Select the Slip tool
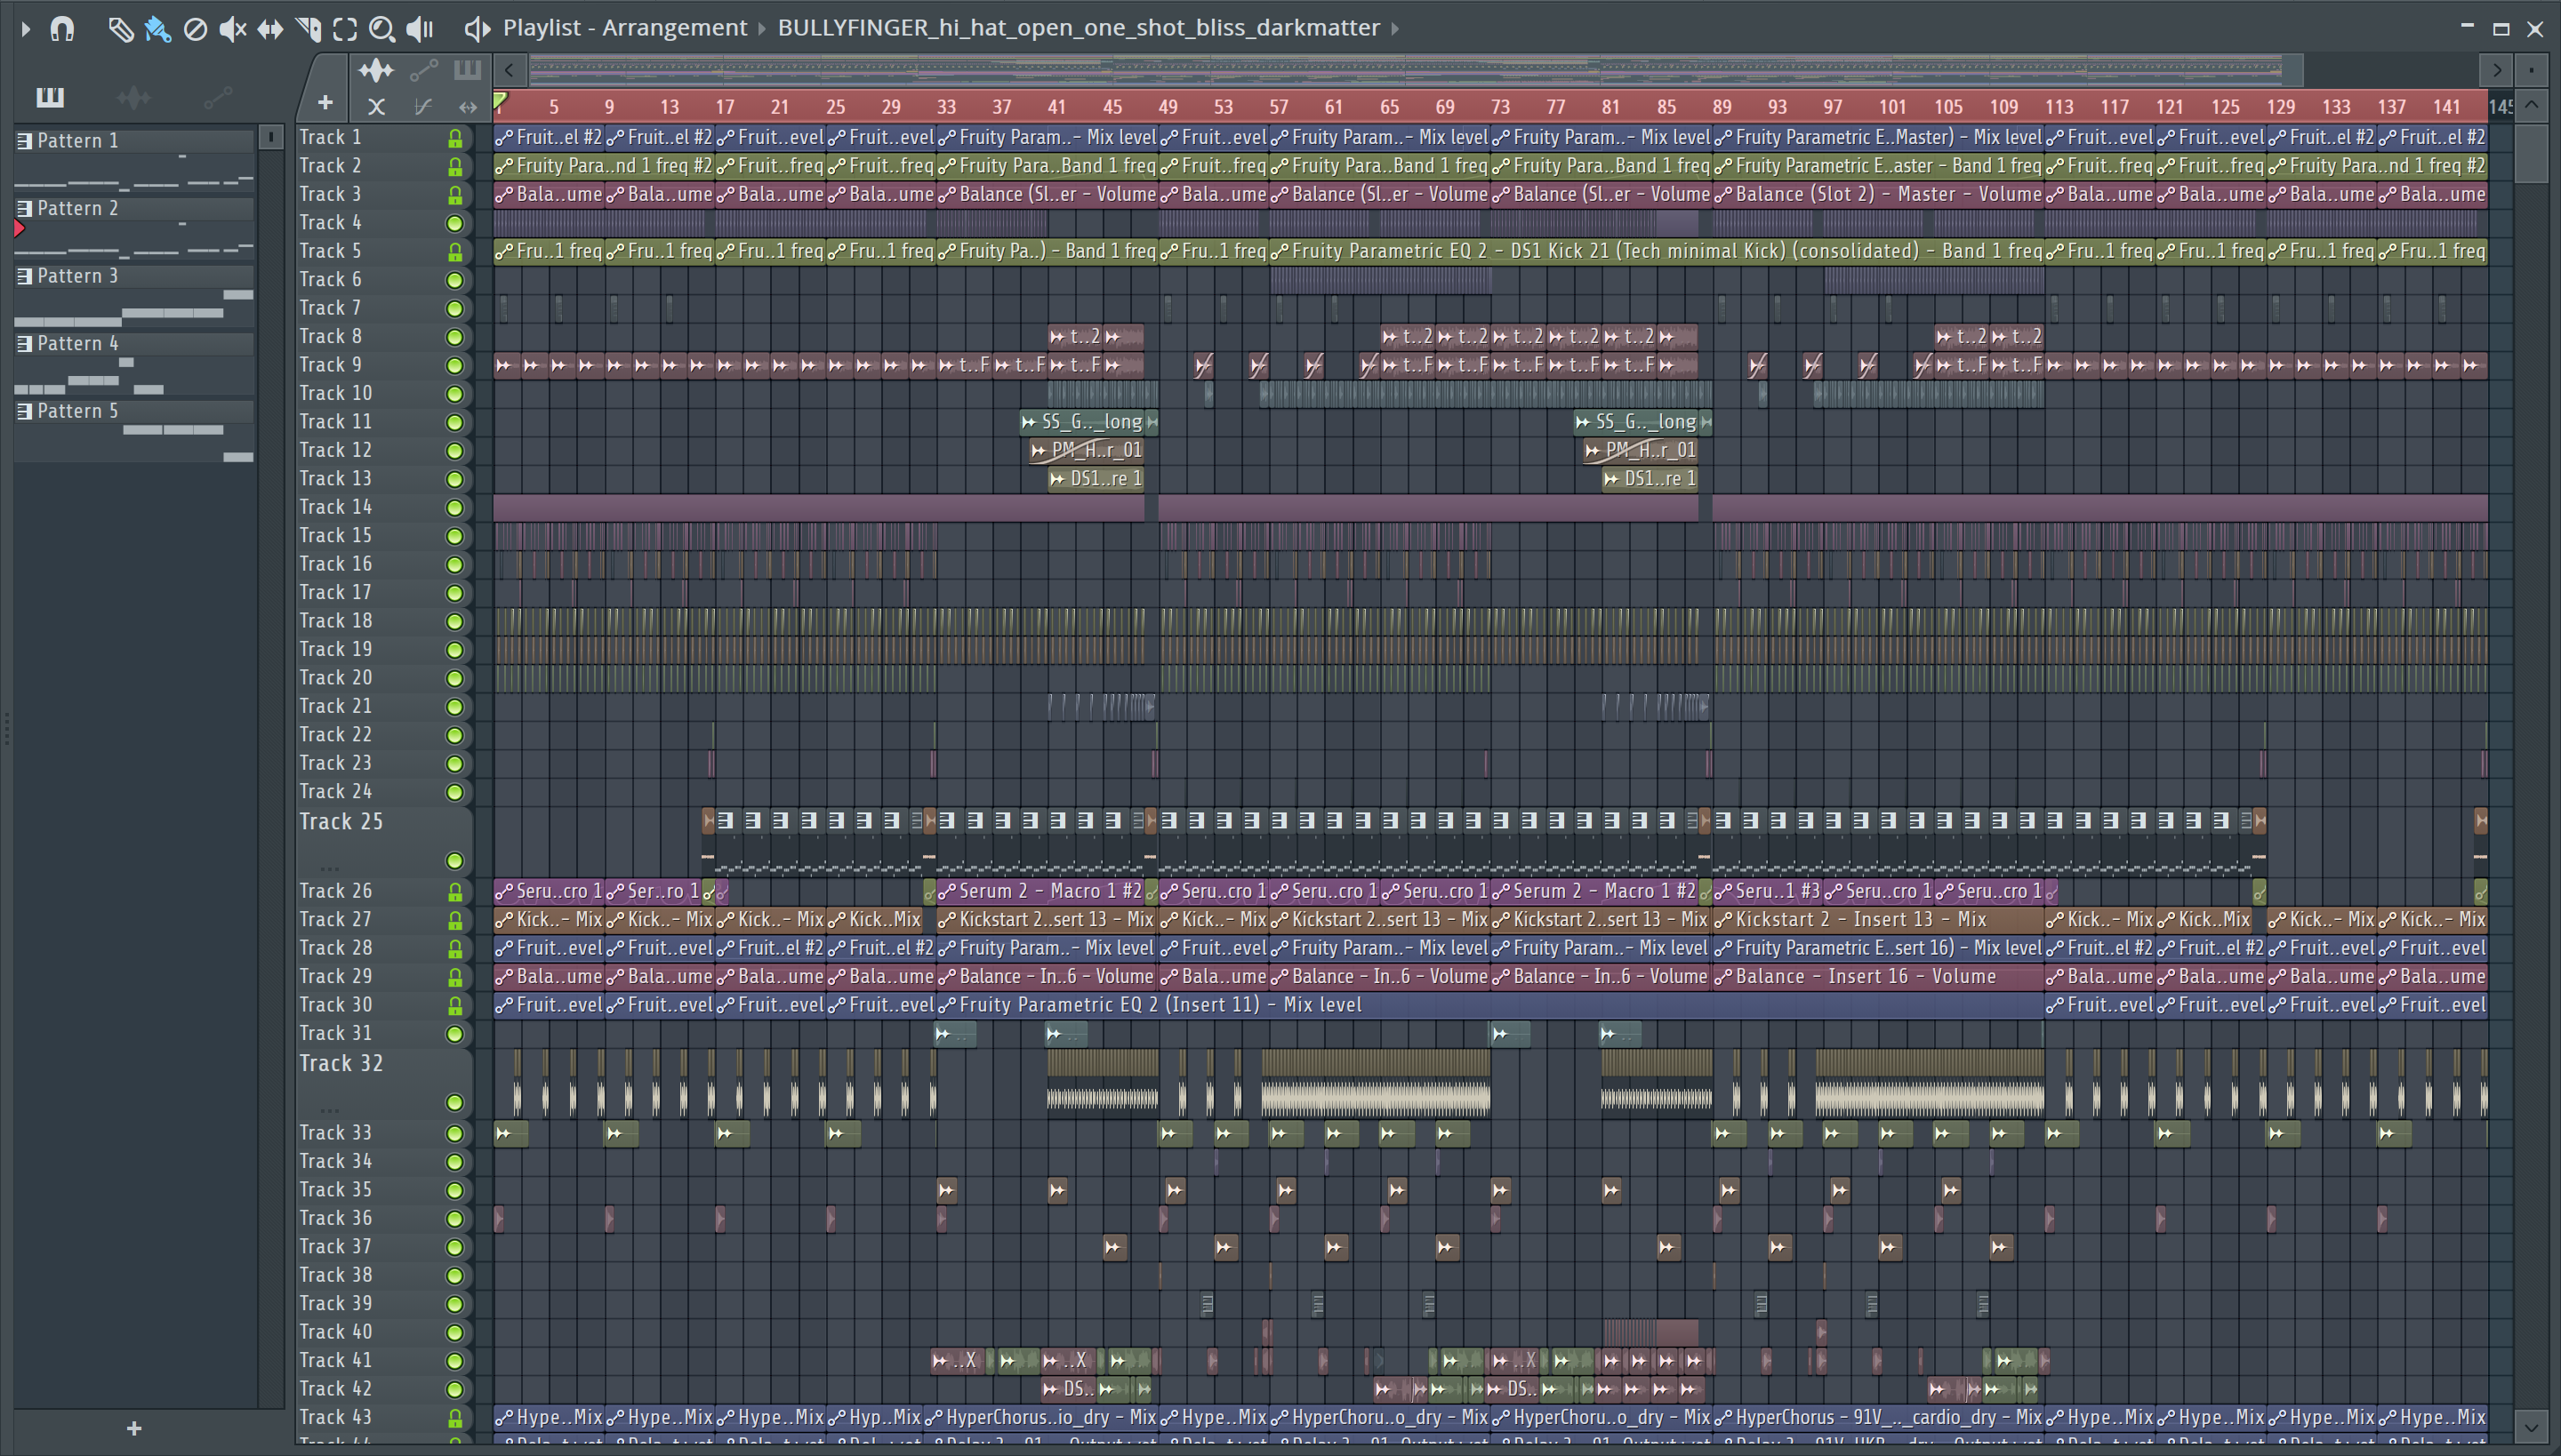This screenshot has height=1456, width=2561. [x=270, y=29]
